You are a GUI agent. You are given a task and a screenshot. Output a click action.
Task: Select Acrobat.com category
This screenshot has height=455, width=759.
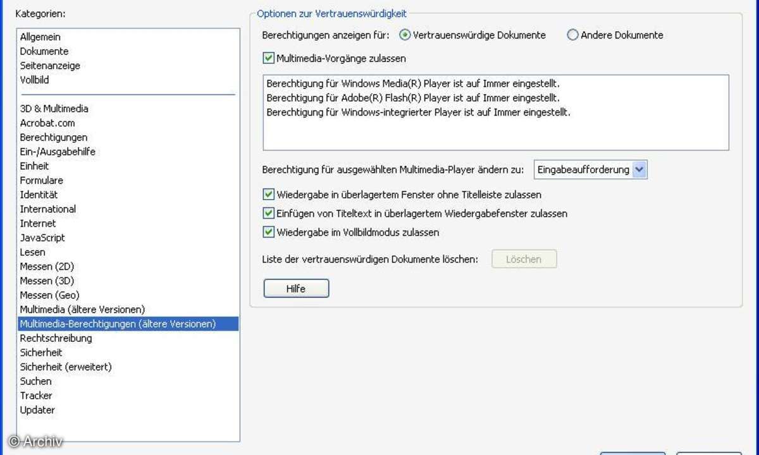(47, 123)
